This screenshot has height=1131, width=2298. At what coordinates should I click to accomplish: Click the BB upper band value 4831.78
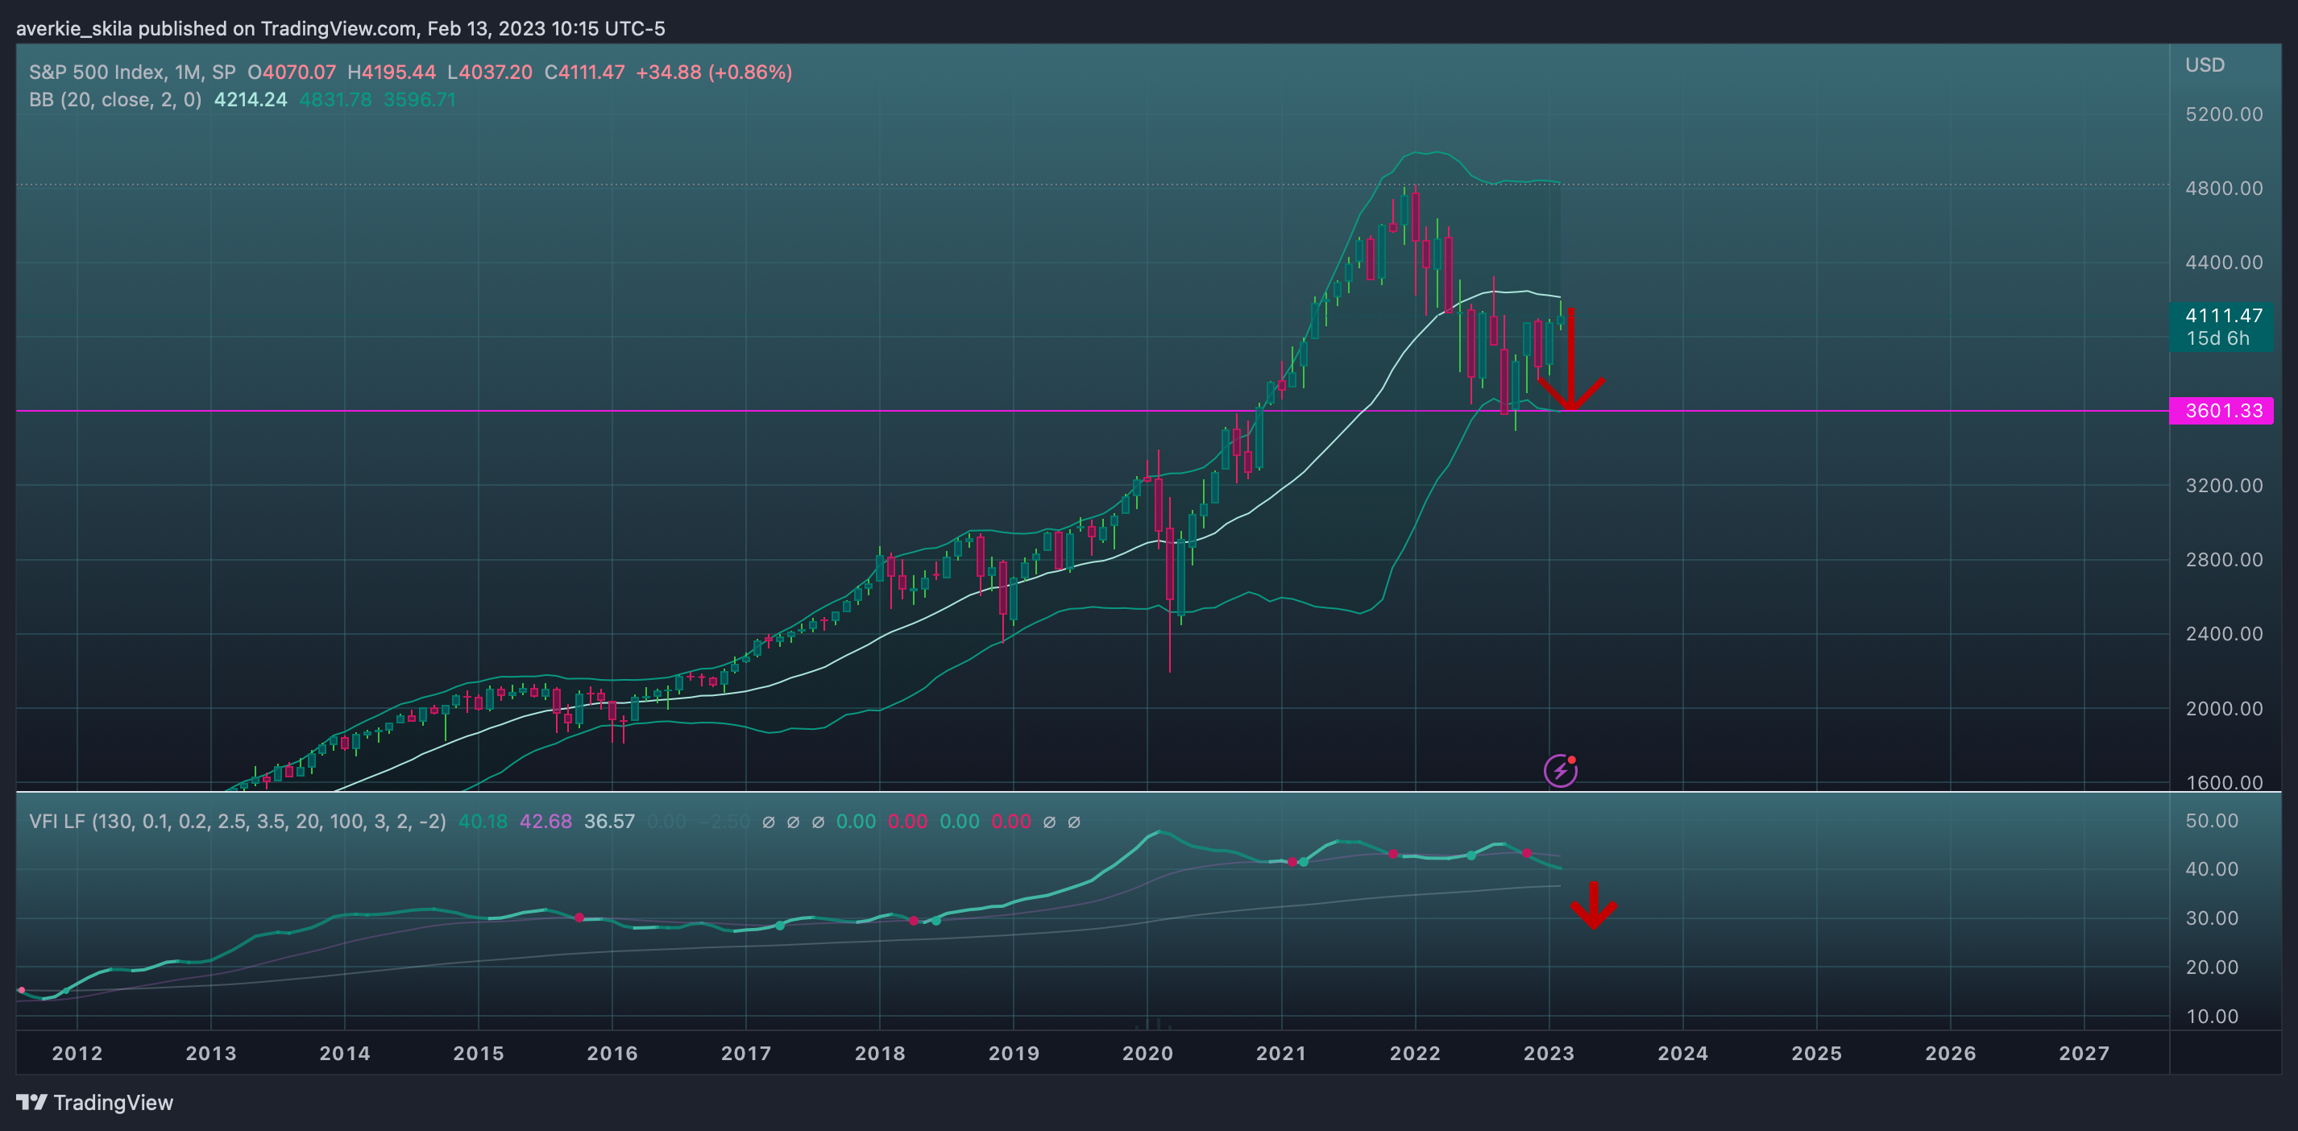click(335, 100)
